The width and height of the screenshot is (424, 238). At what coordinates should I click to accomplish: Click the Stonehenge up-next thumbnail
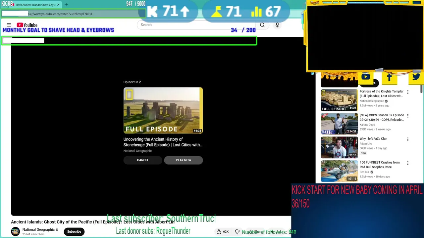click(x=163, y=110)
